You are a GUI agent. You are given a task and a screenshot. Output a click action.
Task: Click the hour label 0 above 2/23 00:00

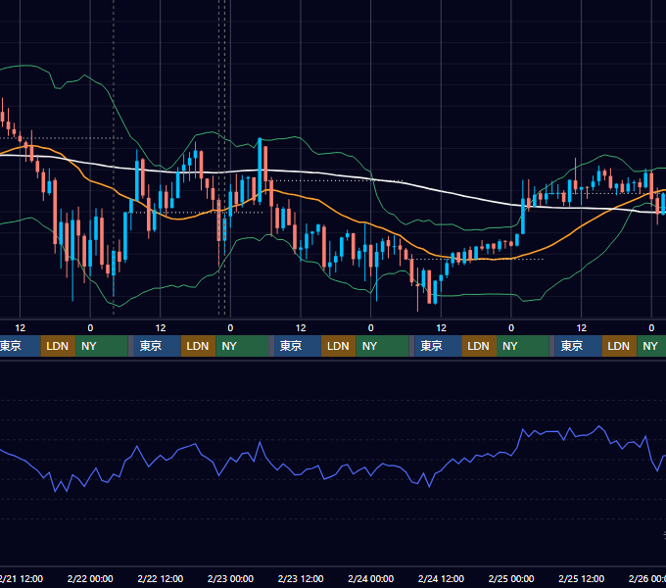(230, 328)
